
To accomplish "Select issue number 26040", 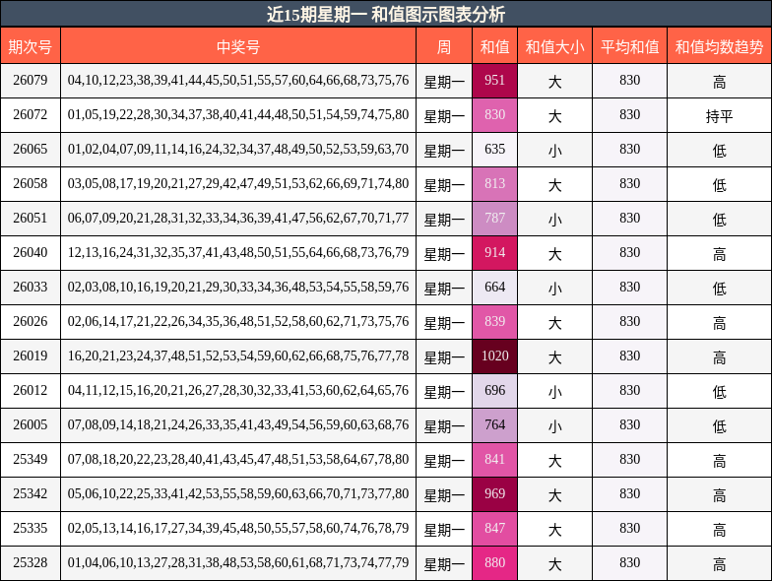I will (x=30, y=252).
